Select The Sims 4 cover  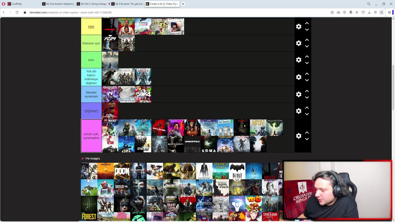coord(143,94)
